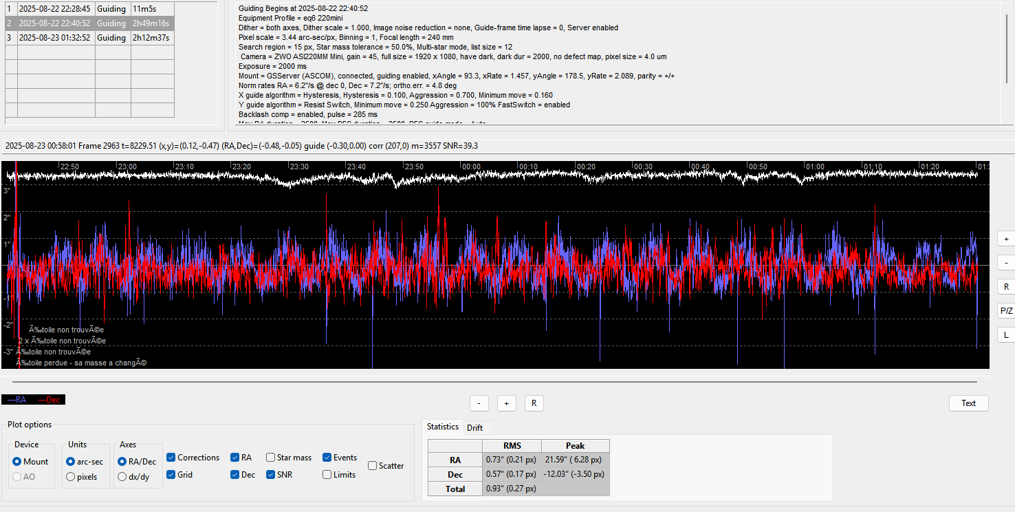
Task: Click horizontal zoom-out minus button below graph
Action: 479,403
